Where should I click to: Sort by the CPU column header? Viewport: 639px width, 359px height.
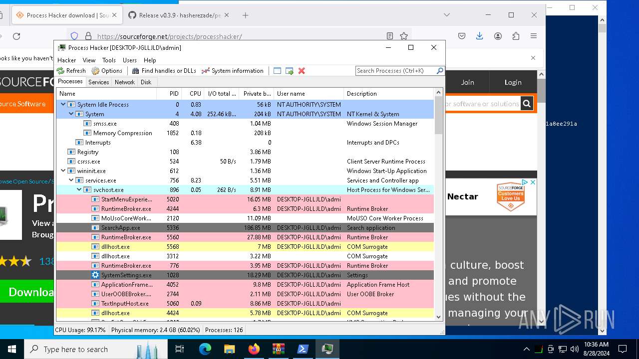coord(193,94)
